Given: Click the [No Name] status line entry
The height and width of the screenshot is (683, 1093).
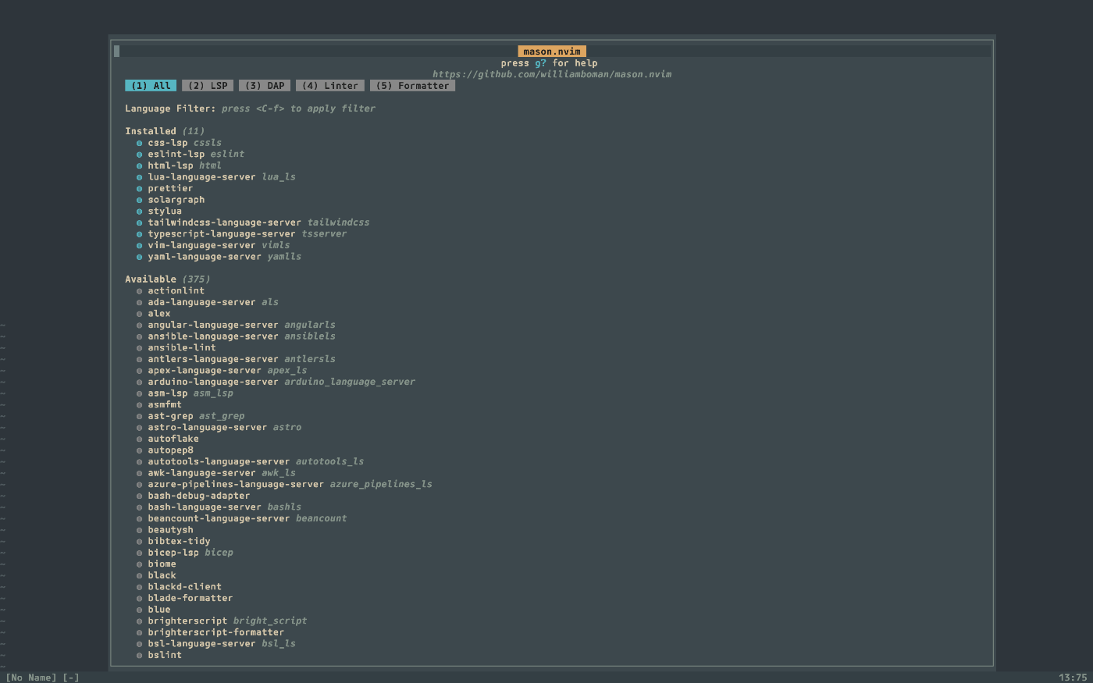Looking at the screenshot, I should 31,678.
